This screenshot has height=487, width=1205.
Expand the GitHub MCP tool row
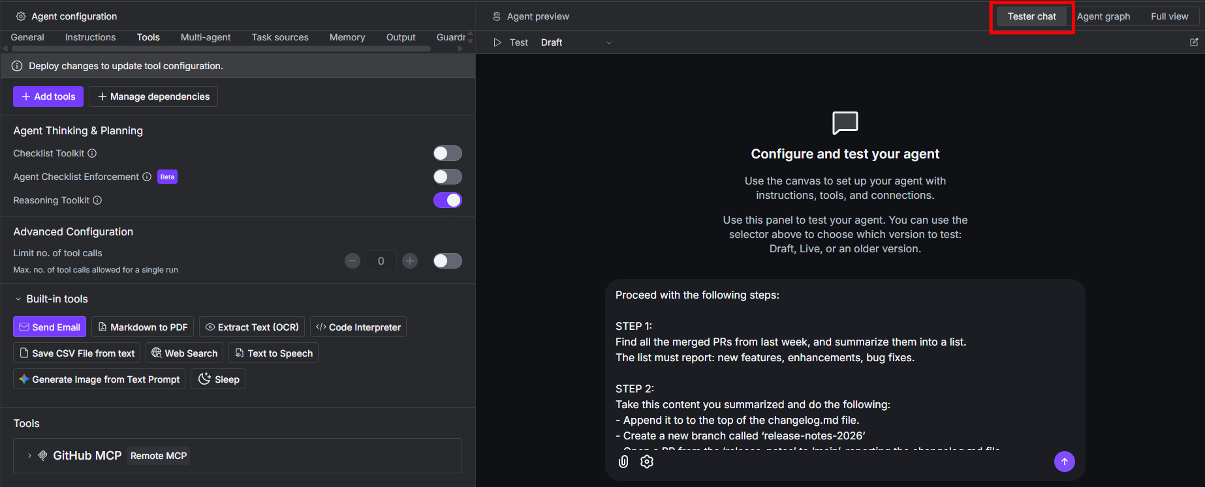pyautogui.click(x=29, y=456)
